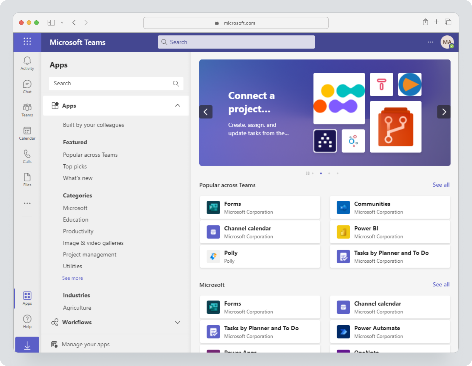Go to the Calendar icon
472x366 pixels.
click(x=27, y=133)
